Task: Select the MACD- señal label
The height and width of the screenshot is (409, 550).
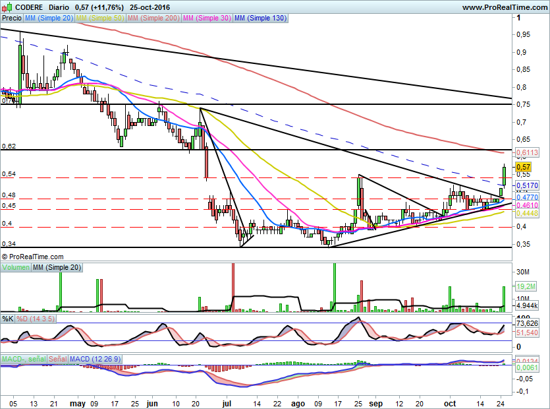Action: [23, 358]
